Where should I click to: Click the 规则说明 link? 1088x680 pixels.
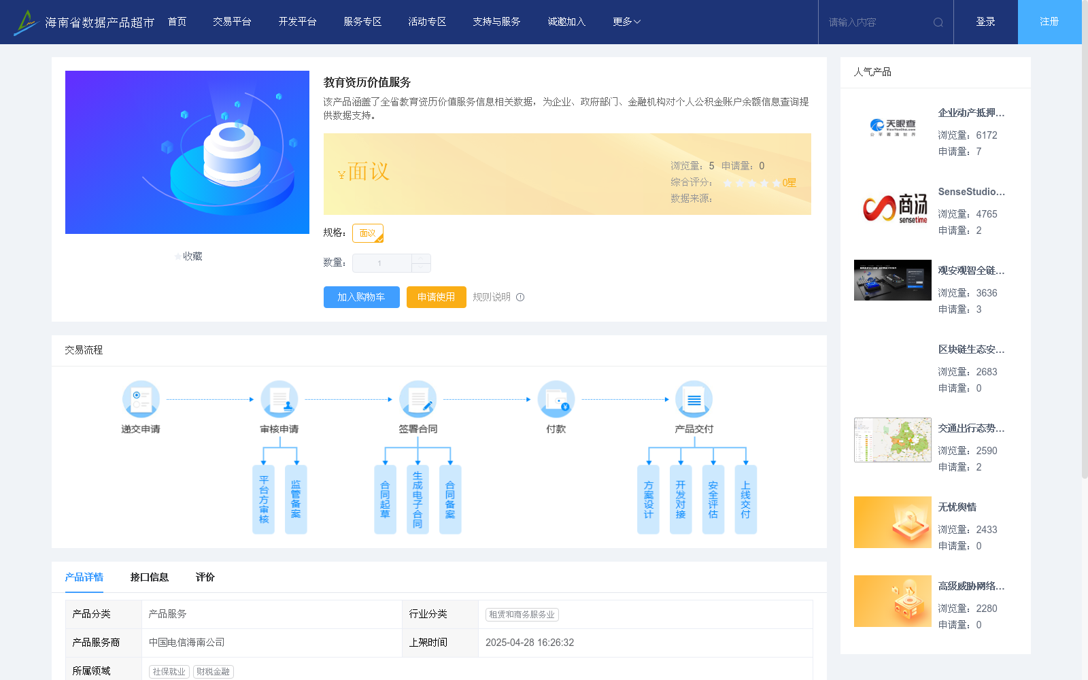coord(492,297)
